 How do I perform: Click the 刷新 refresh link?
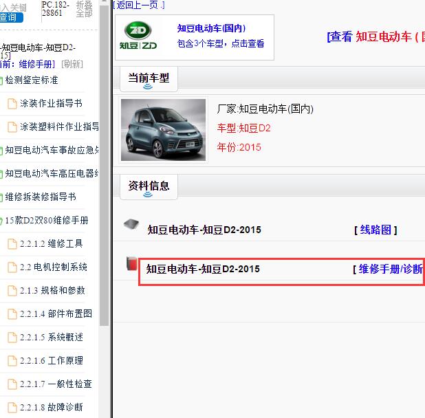coord(72,64)
